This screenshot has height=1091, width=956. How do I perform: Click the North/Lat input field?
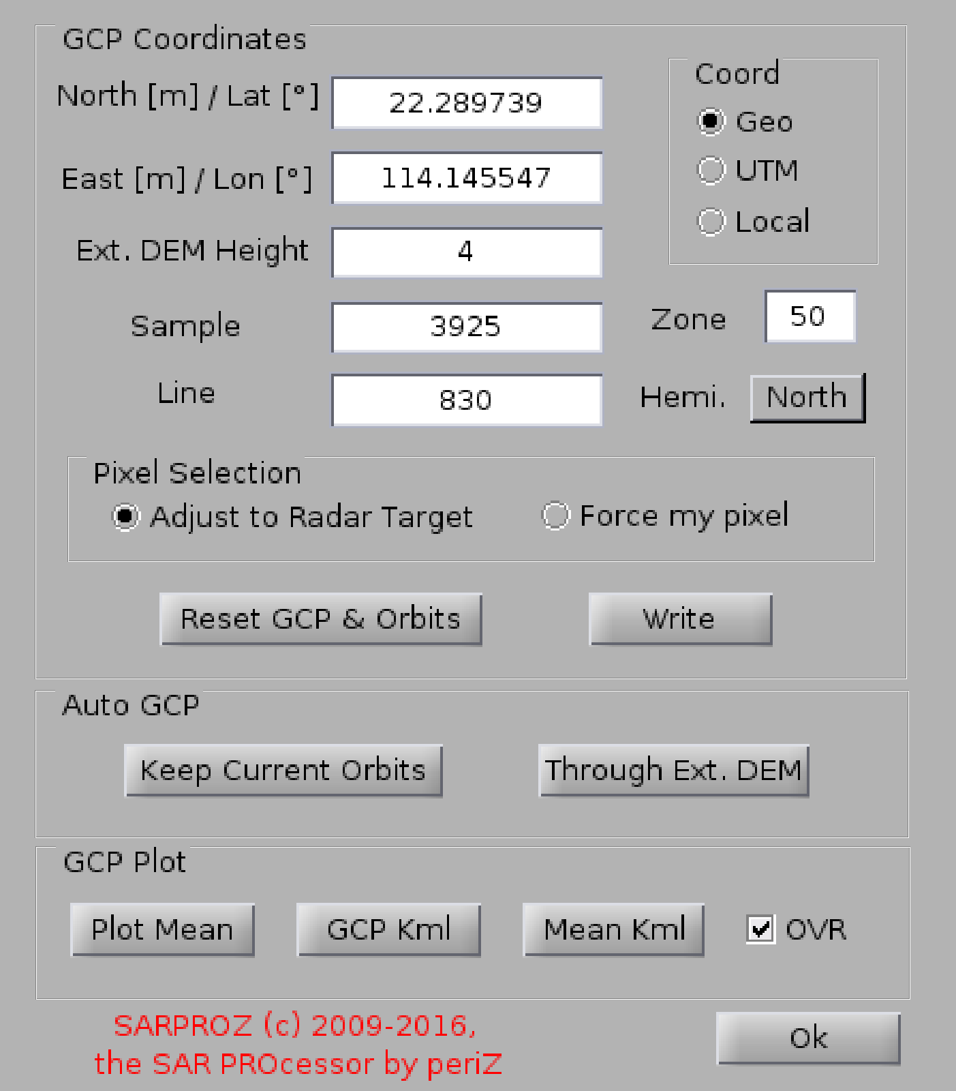pos(467,103)
